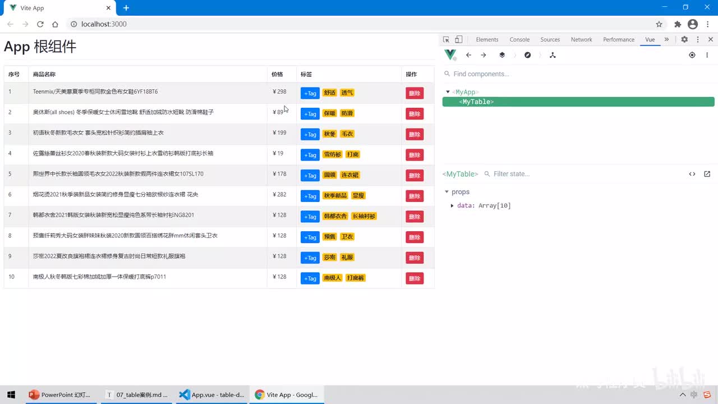Open the Chrome profile avatar
718x404 pixels.
coord(693,24)
